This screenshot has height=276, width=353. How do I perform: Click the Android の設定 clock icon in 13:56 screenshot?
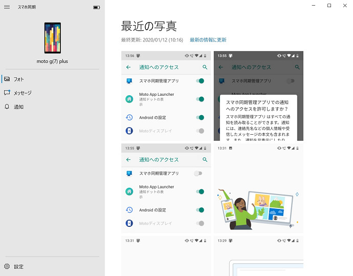pos(129,117)
